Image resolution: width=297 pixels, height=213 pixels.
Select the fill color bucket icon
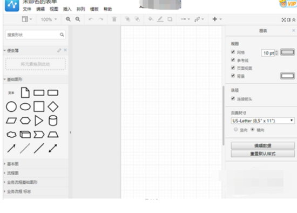point(151,19)
